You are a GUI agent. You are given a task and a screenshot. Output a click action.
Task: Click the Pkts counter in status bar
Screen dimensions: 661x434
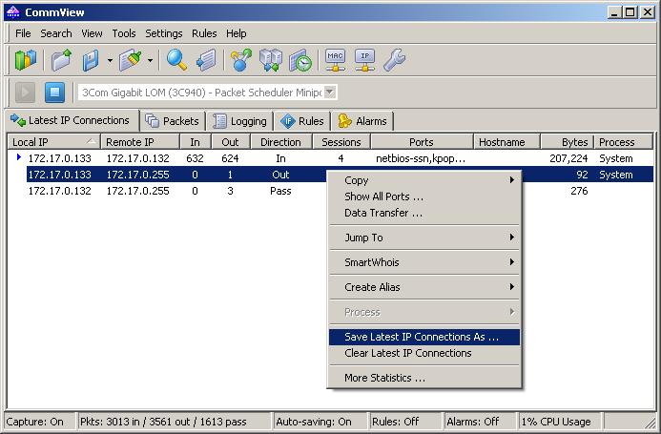(174, 422)
